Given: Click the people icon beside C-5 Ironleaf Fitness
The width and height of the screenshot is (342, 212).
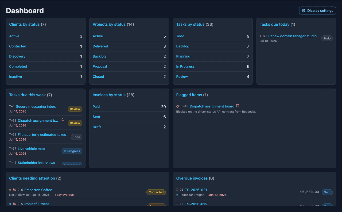Looking at the screenshot, I should [x=14, y=204].
